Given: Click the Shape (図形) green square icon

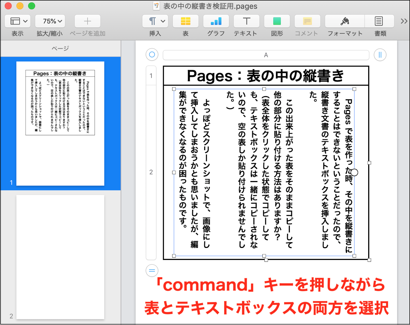Looking at the screenshot, I should pos(277,21).
